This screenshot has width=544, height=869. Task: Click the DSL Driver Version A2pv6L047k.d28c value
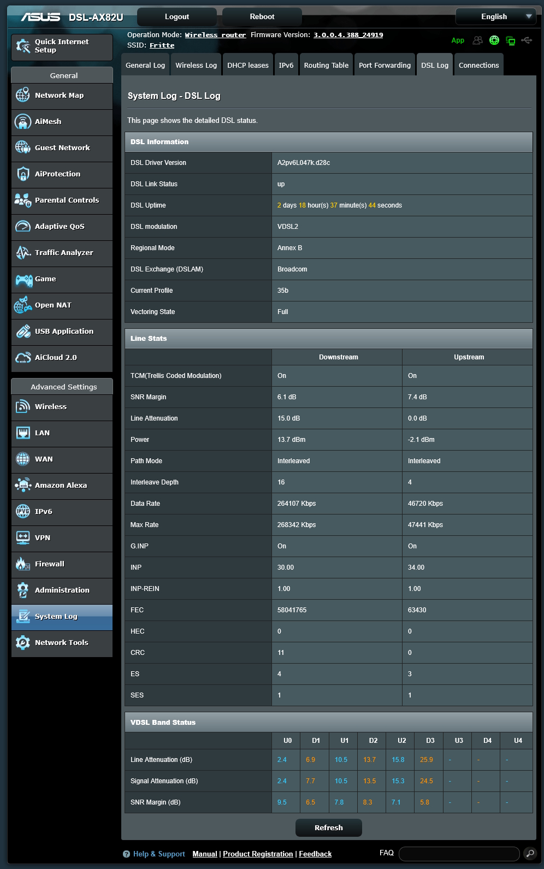point(304,163)
